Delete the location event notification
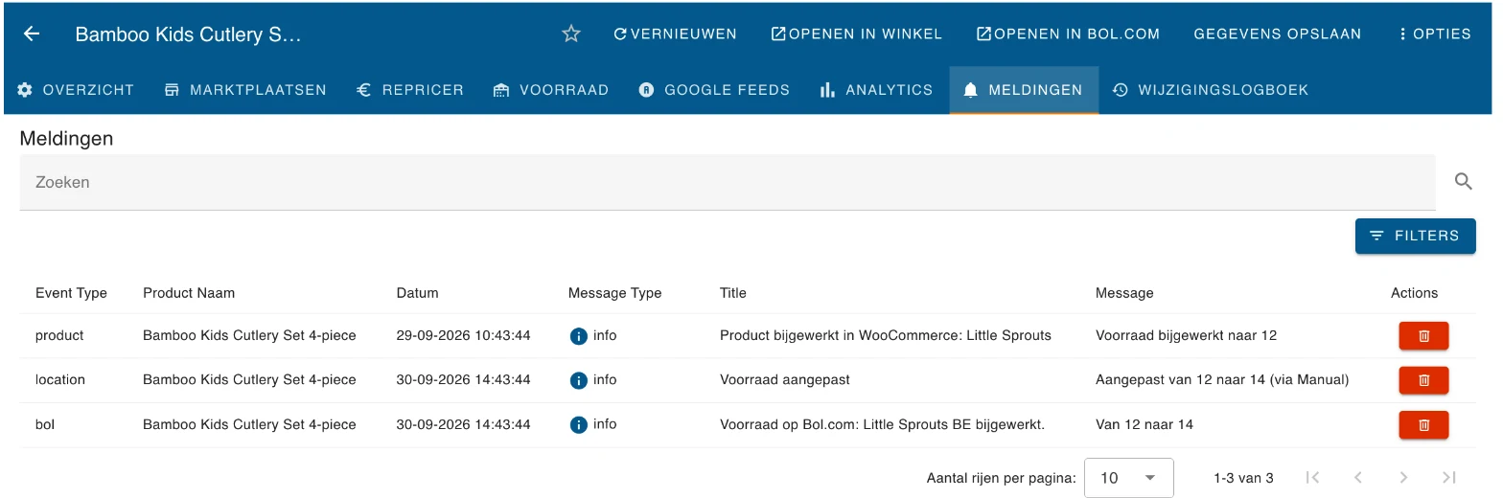This screenshot has height=498, width=1503. click(x=1423, y=380)
